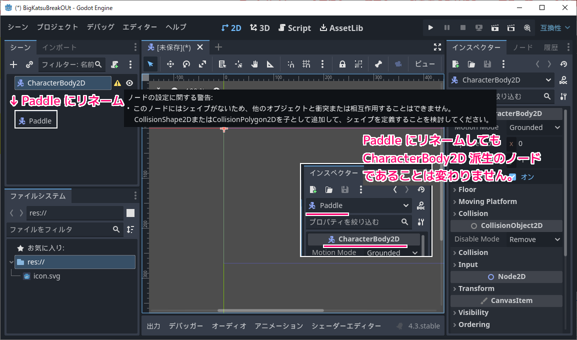Viewport: 577px width, 340px height.
Task: Toggle FileSystem split mode square icon
Action: point(130,213)
